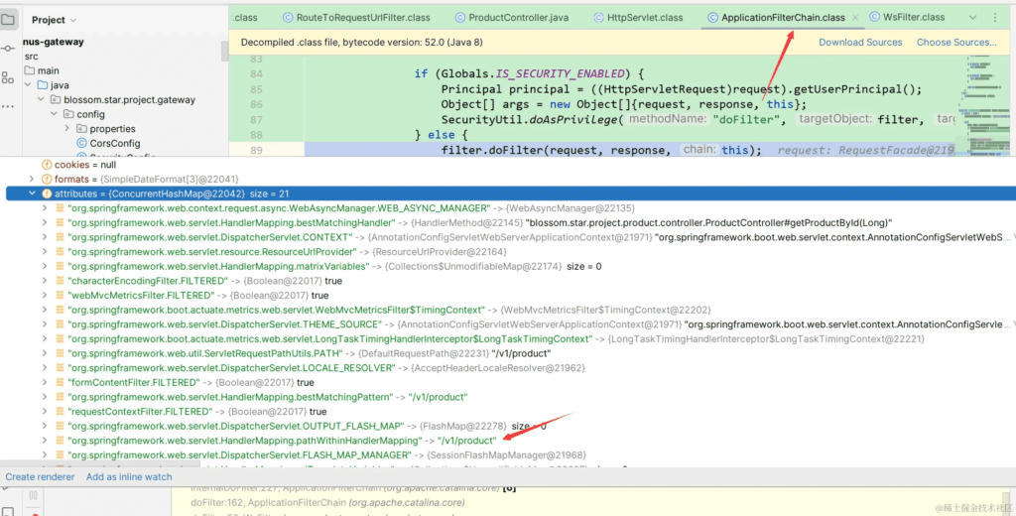Expand the formats variable node
This screenshot has height=516, width=1016.
(x=32, y=179)
